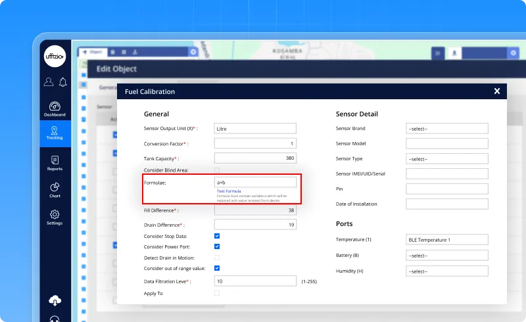Uncheck Consider out of range value
Image resolution: width=526 pixels, height=322 pixels.
[x=217, y=268]
